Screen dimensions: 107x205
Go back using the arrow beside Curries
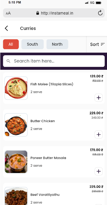point(6,28)
